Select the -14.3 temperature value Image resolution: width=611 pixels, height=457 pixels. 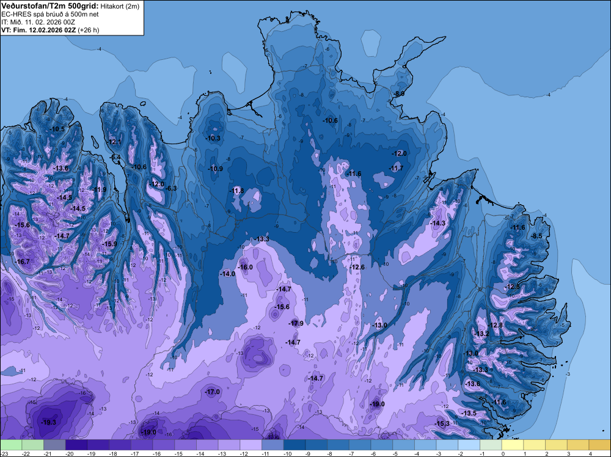438,223
